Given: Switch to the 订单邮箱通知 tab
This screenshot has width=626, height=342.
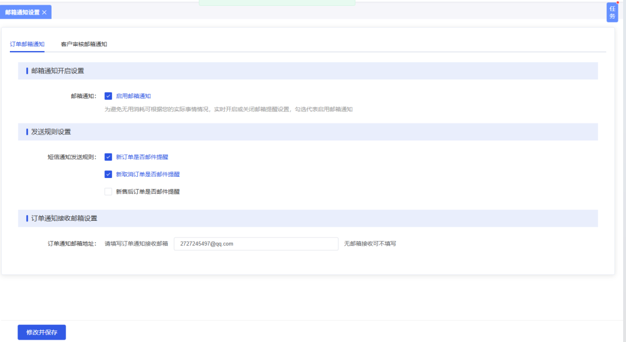Looking at the screenshot, I should [x=27, y=44].
